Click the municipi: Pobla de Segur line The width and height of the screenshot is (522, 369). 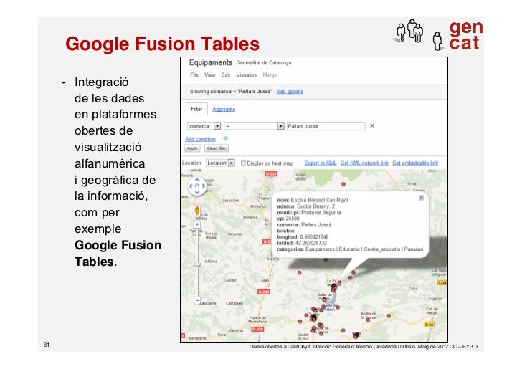click(308, 212)
